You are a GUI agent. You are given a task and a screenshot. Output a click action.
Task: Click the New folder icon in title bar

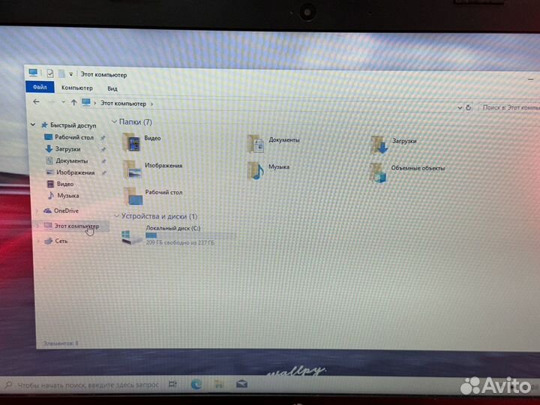61,73
